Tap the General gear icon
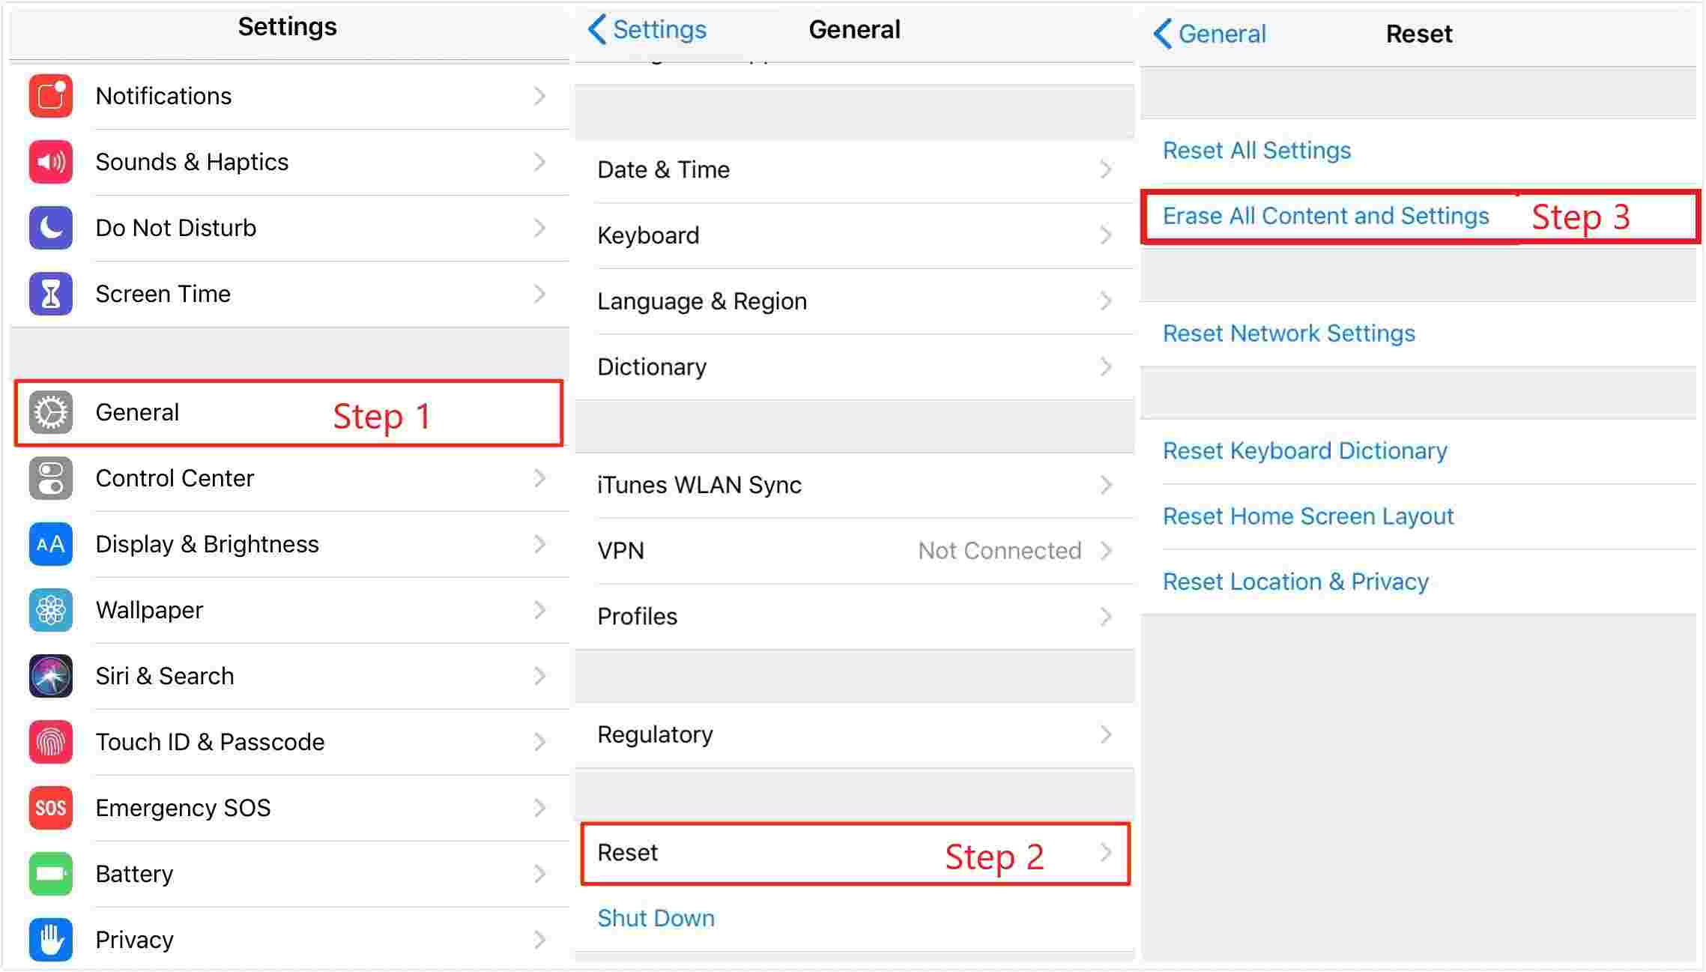The height and width of the screenshot is (972, 1706). point(51,412)
